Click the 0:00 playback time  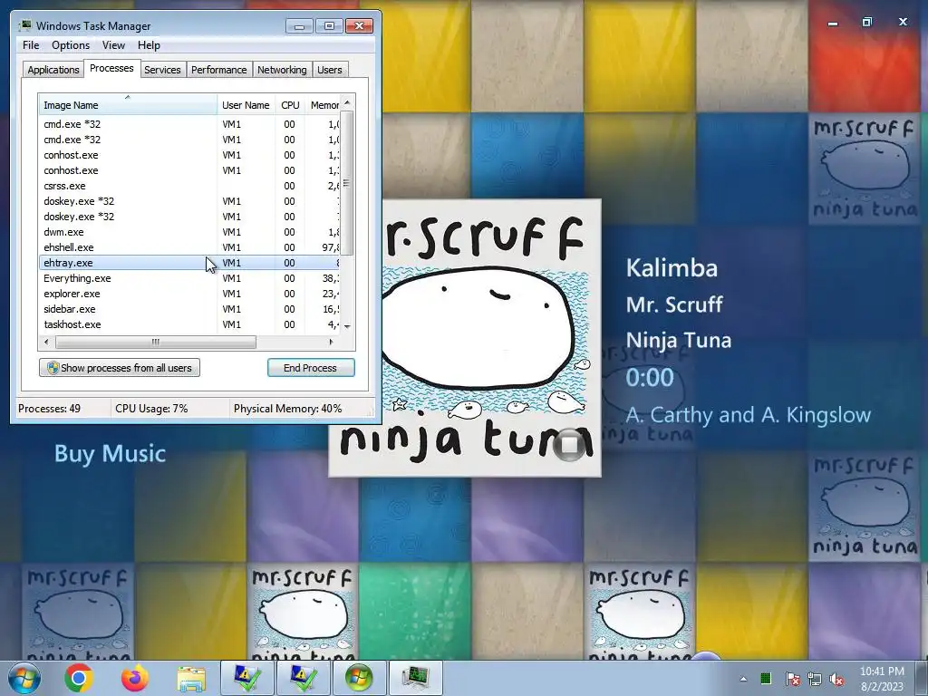[650, 377]
